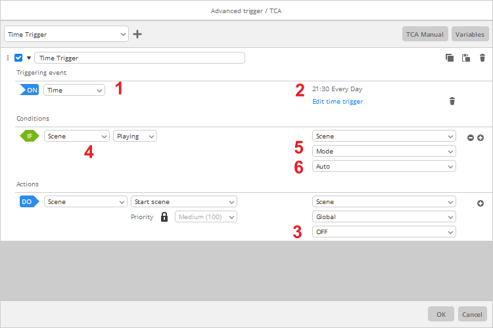Image resolution: width=493 pixels, height=328 pixels.
Task: Open the Playing condition dropdown
Action: [135, 136]
